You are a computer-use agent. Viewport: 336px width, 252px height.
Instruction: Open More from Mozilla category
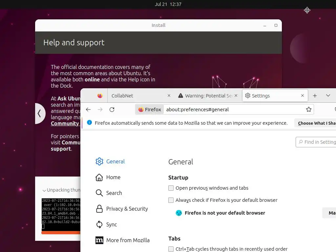click(x=123, y=240)
